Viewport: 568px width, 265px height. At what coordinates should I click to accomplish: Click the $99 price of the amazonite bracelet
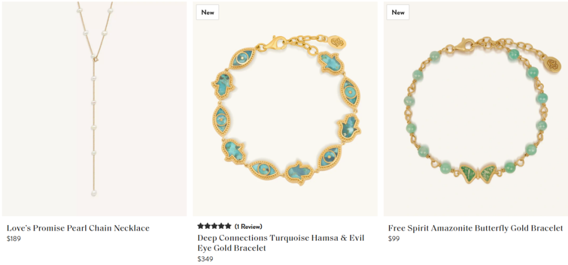pos(394,239)
